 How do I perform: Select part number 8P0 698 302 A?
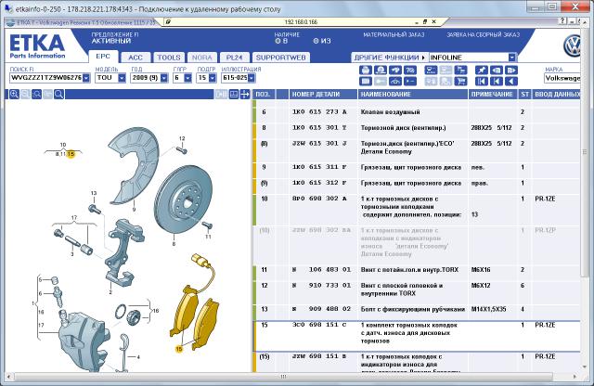pyautogui.click(x=319, y=199)
